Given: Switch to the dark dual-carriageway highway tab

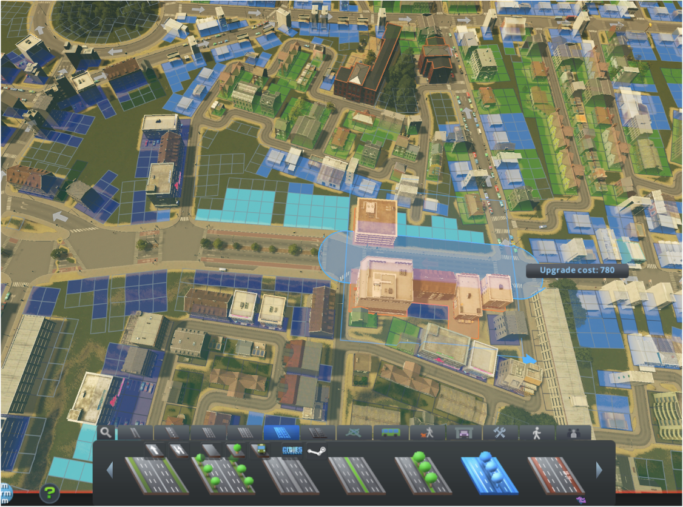Looking at the screenshot, I should (x=318, y=433).
